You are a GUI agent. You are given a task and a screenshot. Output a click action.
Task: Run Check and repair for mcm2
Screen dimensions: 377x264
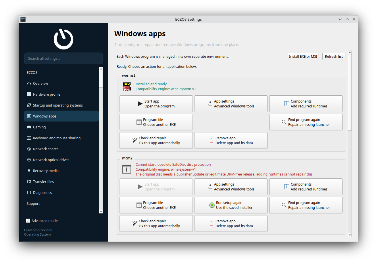click(156, 223)
